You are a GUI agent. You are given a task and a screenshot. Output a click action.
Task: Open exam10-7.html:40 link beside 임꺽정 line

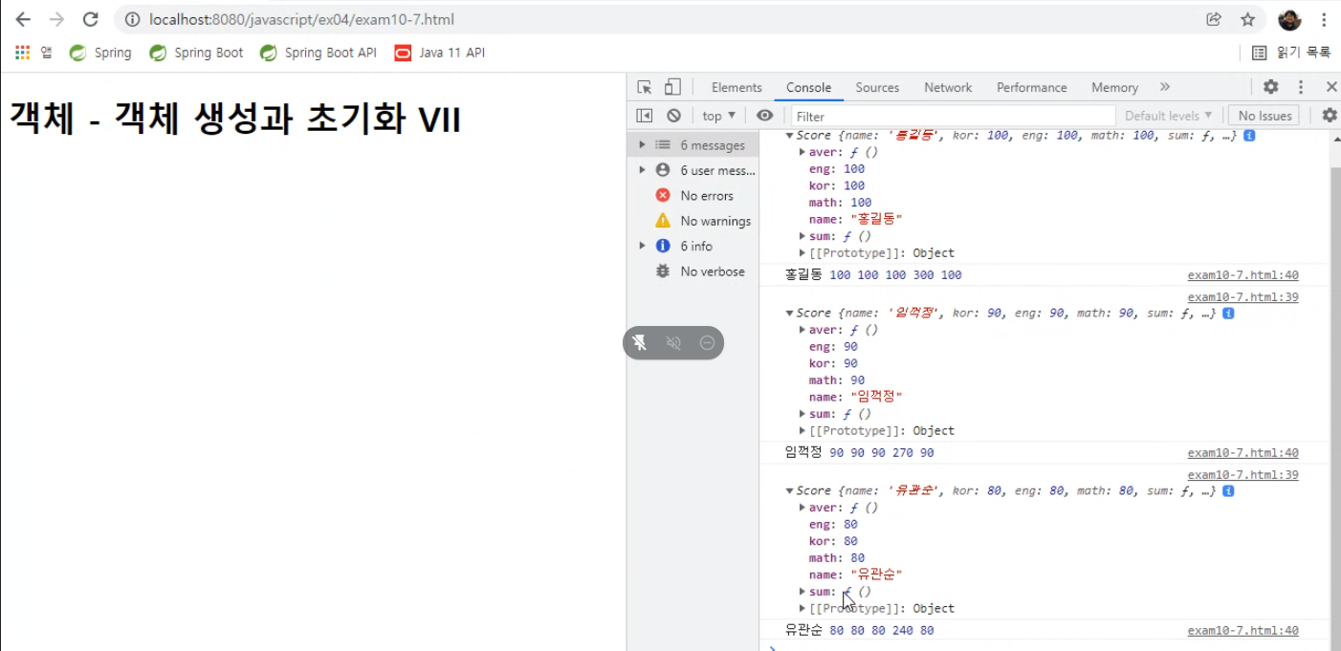tap(1242, 453)
